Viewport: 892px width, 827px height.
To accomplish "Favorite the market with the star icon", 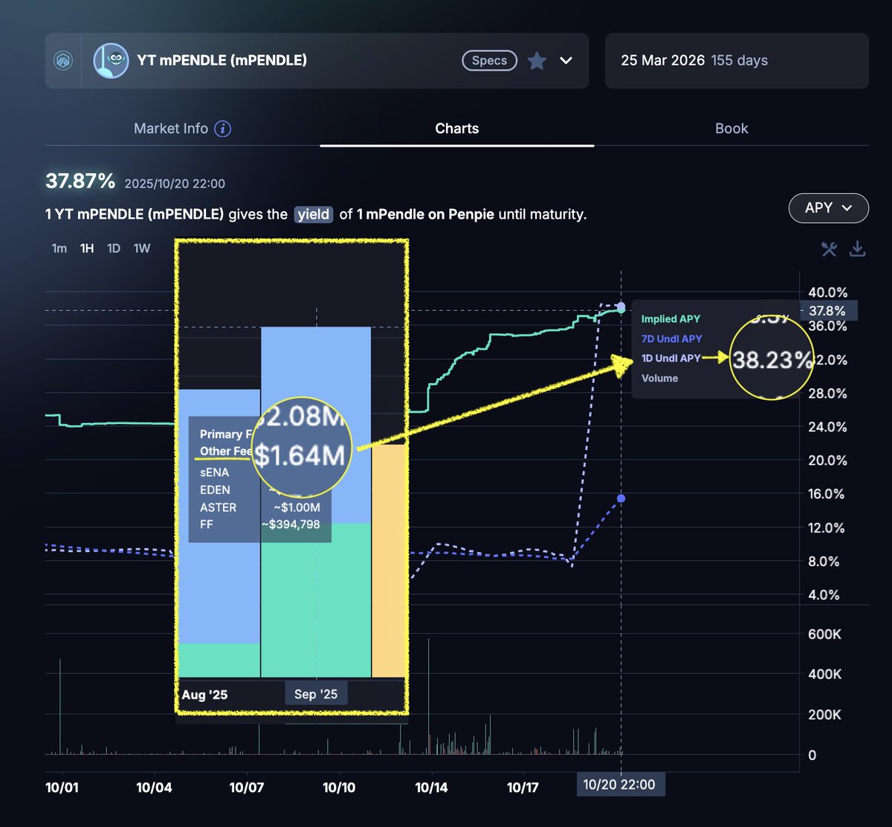I will click(537, 61).
